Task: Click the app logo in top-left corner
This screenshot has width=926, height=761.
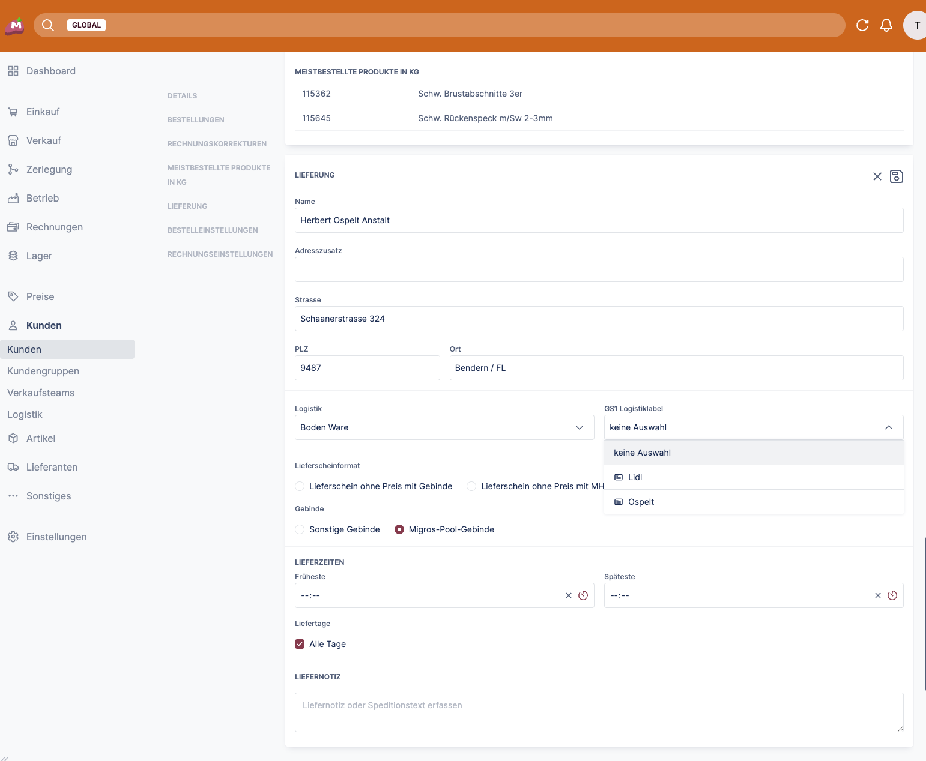Action: coord(14,26)
